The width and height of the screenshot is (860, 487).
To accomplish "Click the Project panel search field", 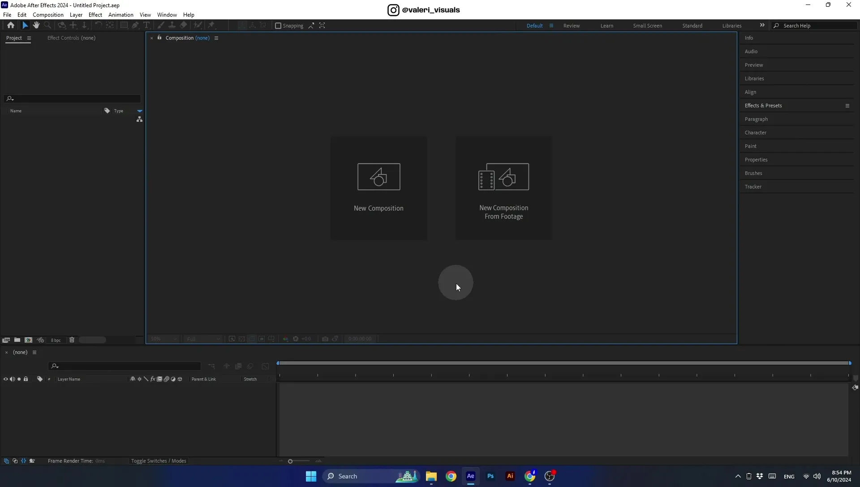I will pos(73,98).
